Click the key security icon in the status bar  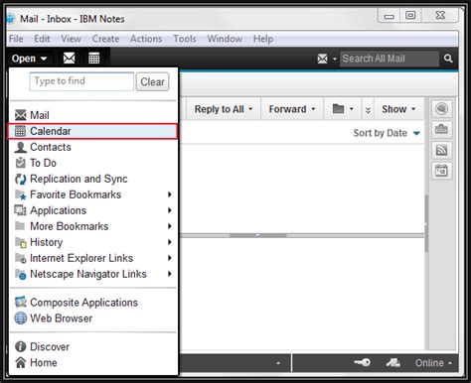coord(362,362)
